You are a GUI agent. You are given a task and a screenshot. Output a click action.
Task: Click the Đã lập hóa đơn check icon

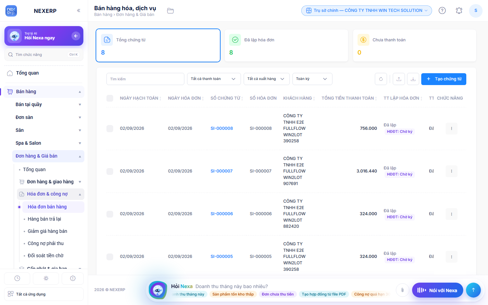(235, 40)
